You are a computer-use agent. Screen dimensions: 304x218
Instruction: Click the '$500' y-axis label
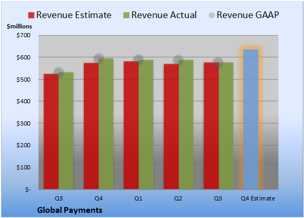click(x=23, y=80)
